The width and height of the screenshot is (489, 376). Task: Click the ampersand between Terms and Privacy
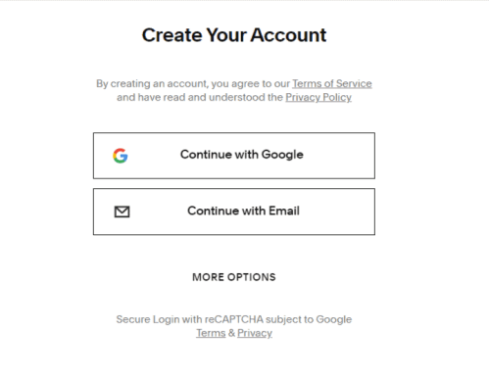[x=231, y=333]
